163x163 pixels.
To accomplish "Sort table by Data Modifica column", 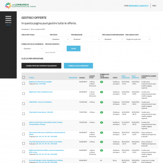I will [x=135, y=77].
